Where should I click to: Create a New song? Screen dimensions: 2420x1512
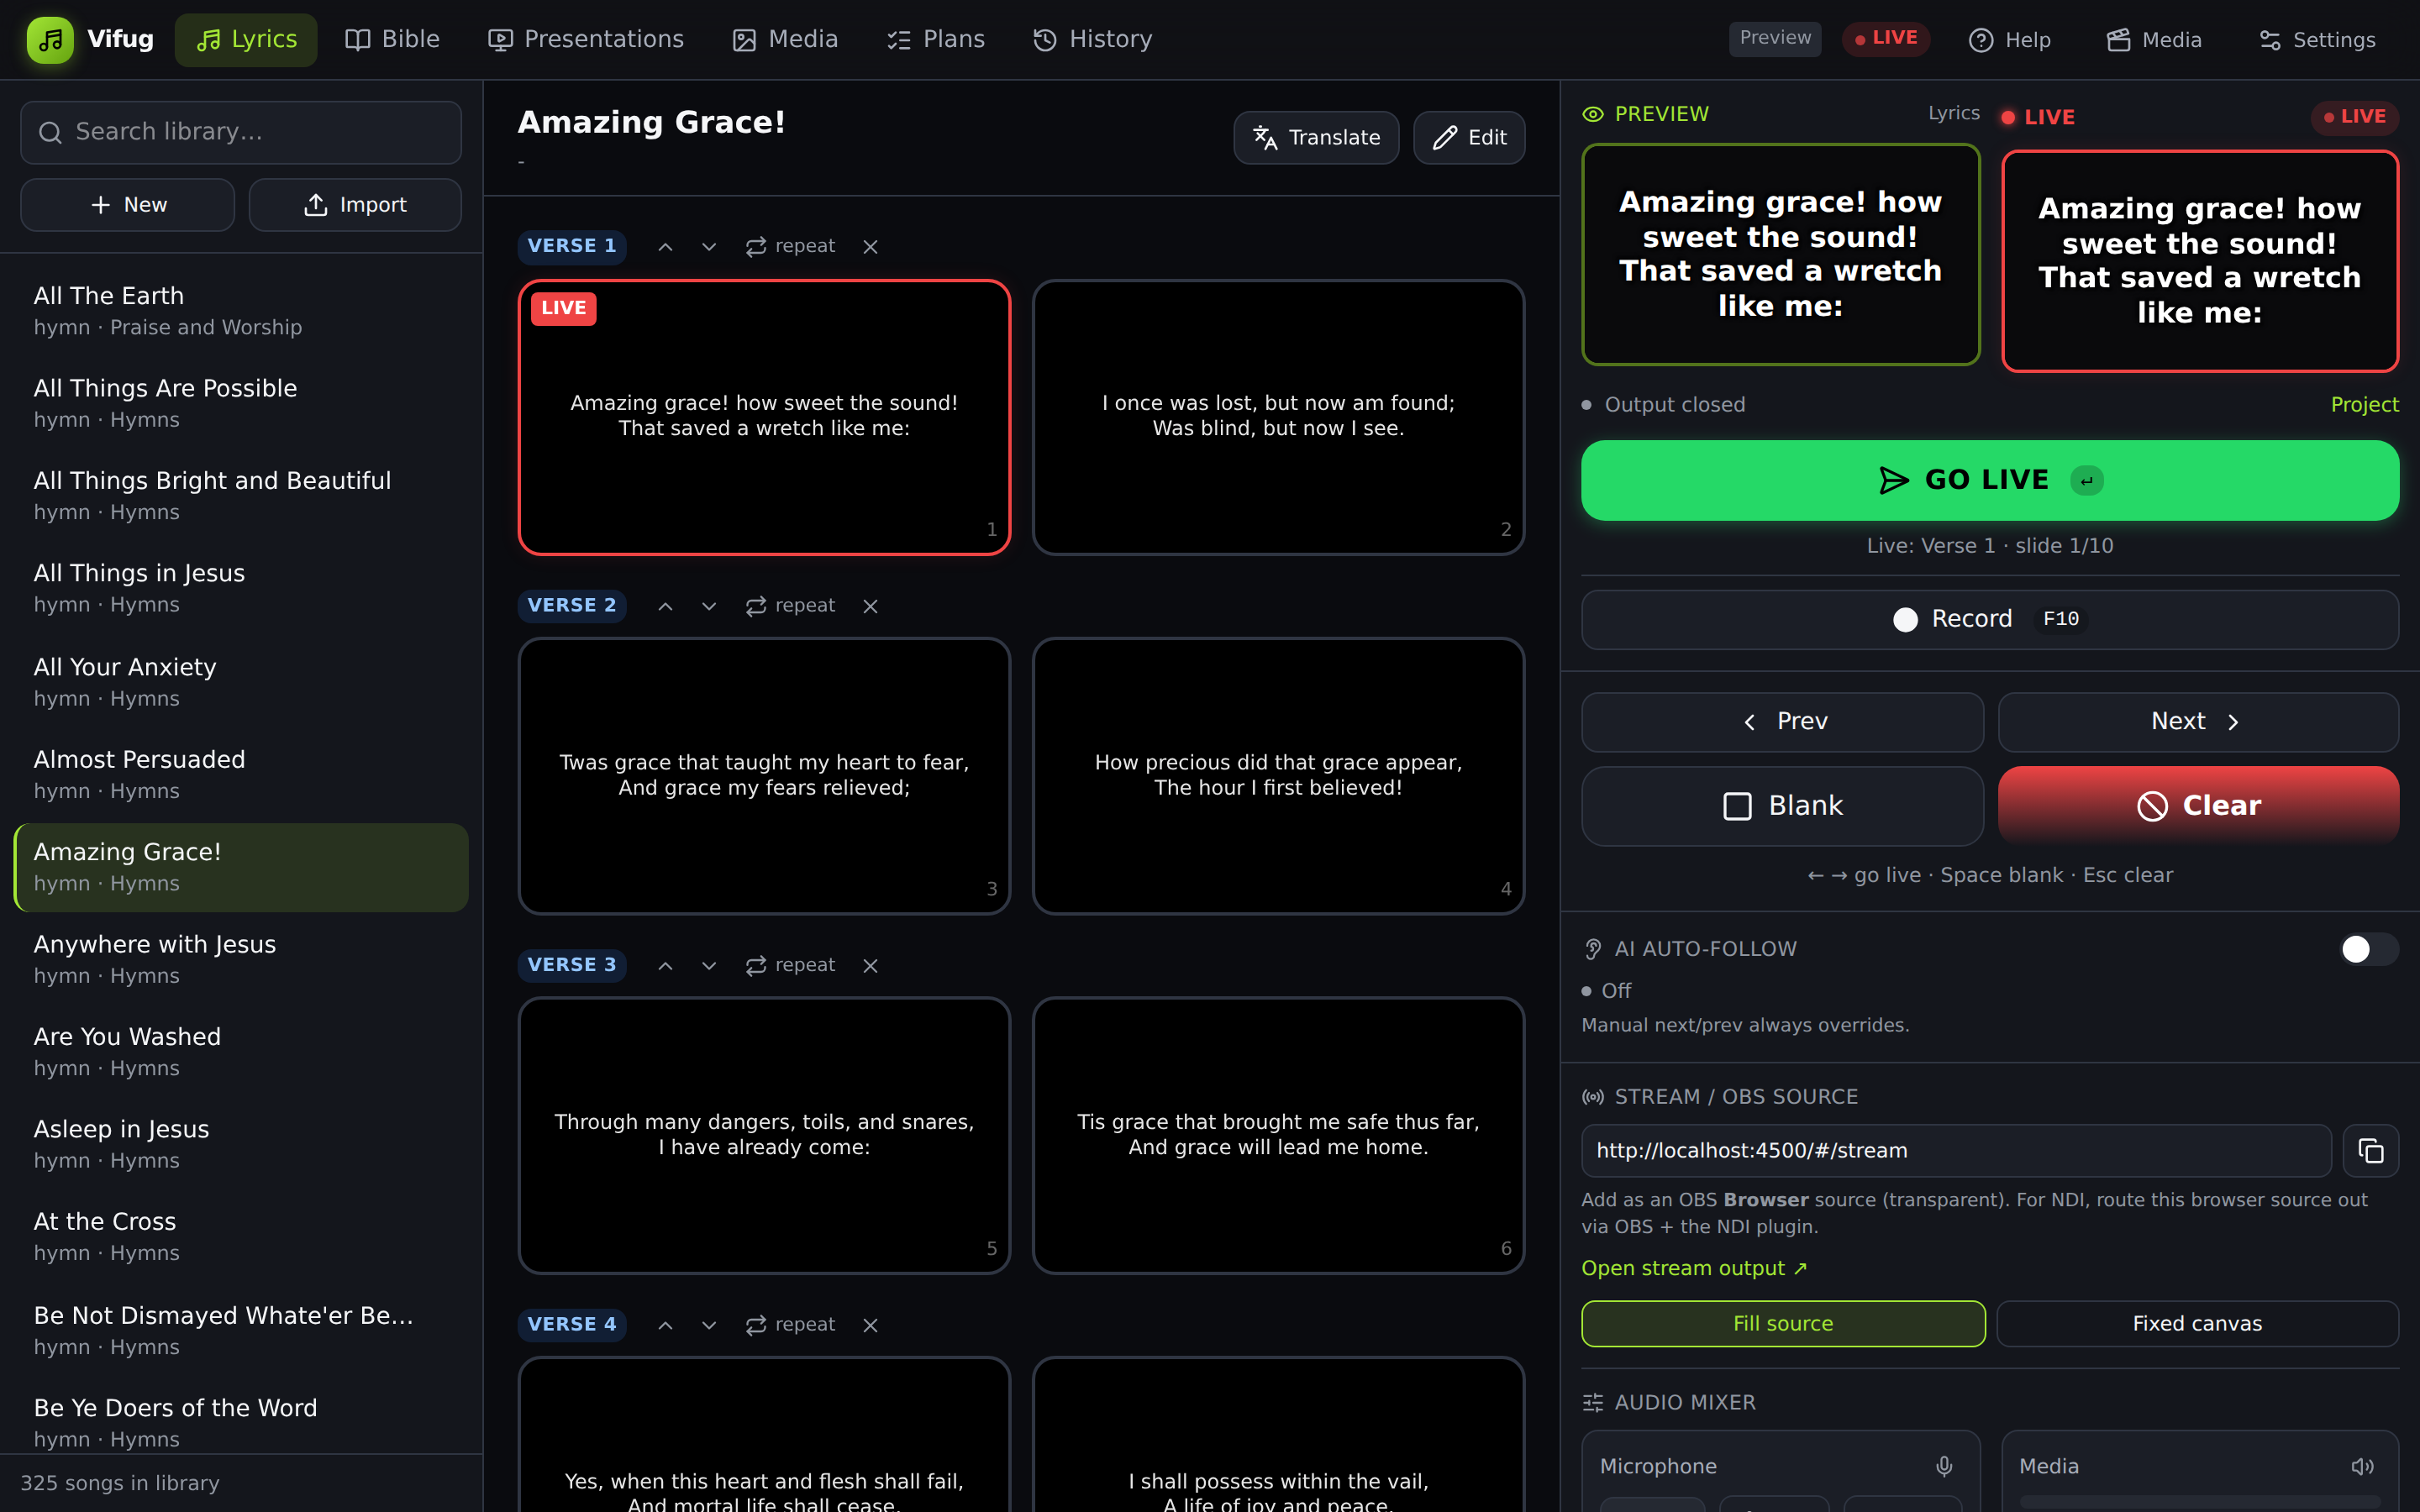point(128,205)
